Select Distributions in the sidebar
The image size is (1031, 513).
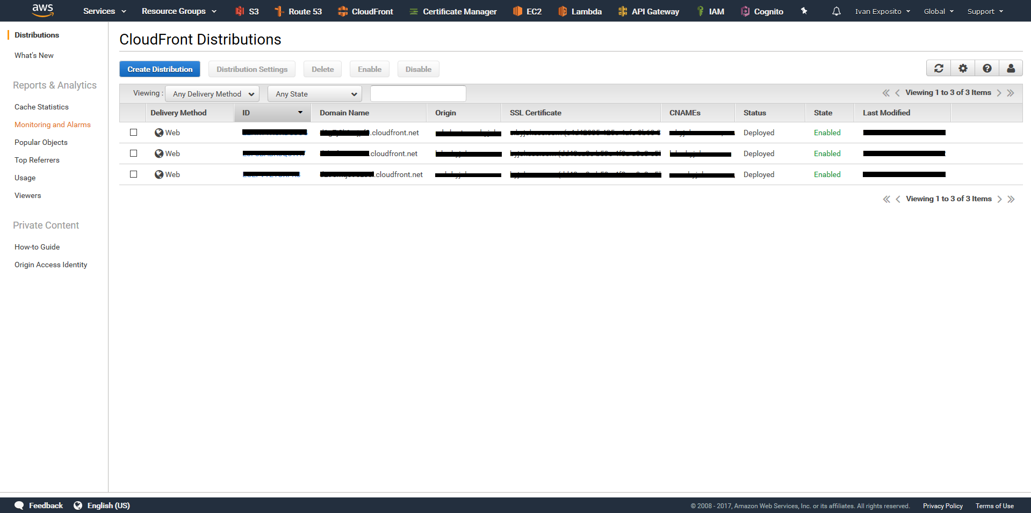(x=37, y=35)
